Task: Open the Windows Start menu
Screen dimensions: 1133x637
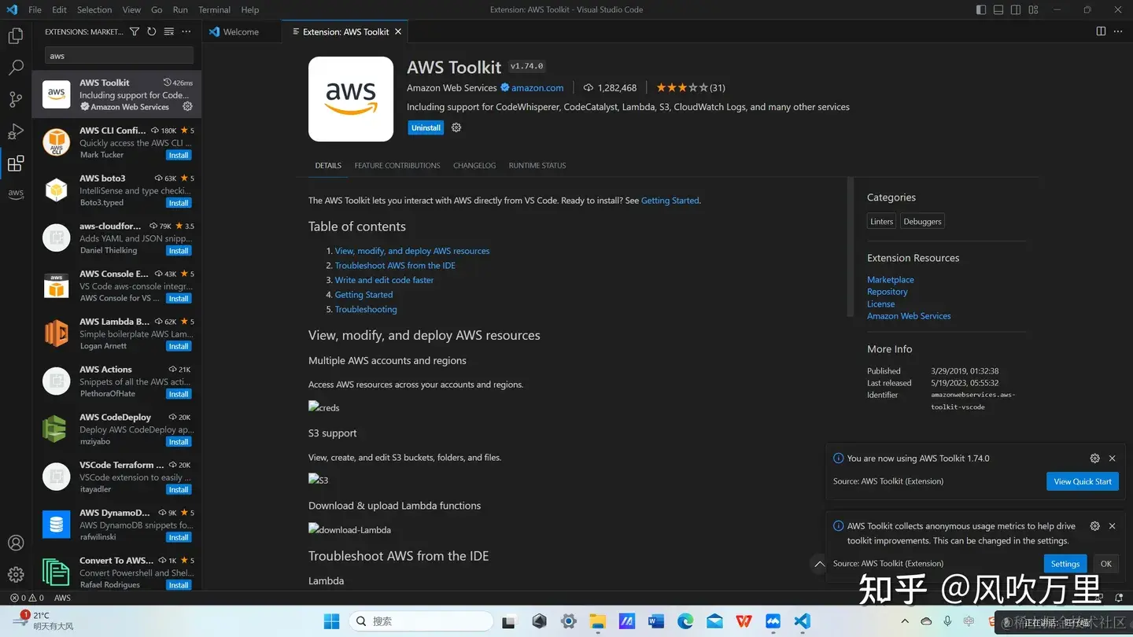Action: pos(331,621)
